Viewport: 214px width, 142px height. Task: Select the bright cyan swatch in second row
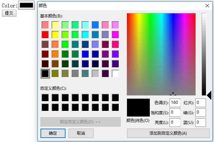pos(85,35)
